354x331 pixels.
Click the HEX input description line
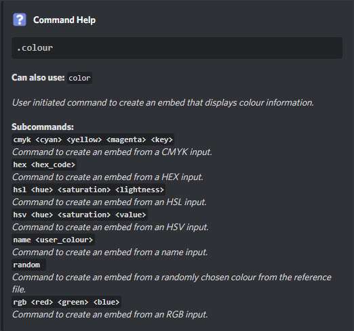[108, 177]
